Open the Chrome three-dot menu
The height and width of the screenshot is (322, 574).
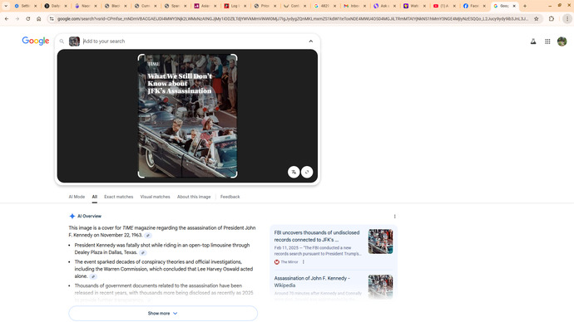pos(567,18)
